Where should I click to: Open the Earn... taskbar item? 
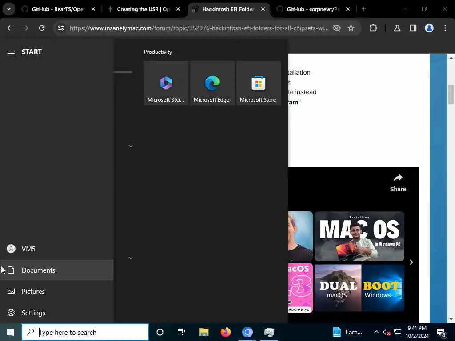coord(347,332)
